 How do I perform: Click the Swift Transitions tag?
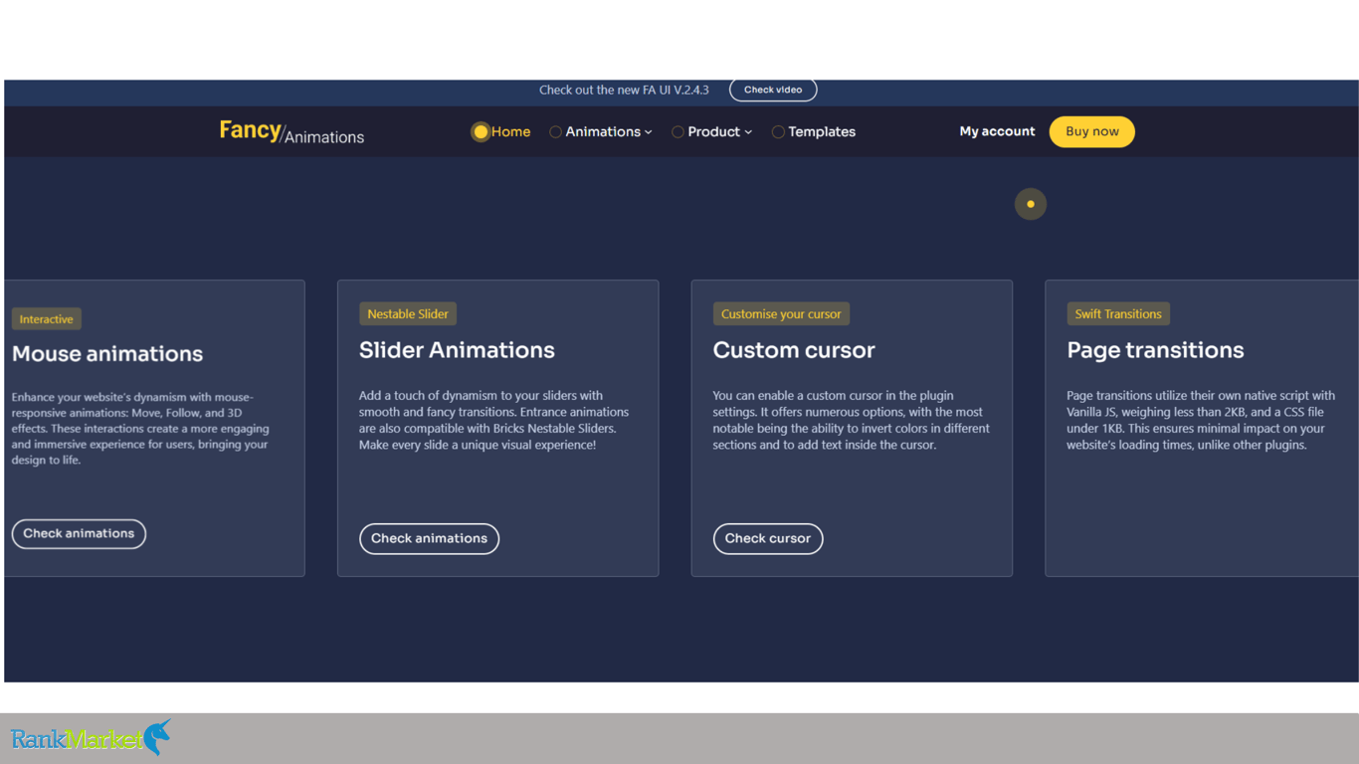(x=1118, y=314)
